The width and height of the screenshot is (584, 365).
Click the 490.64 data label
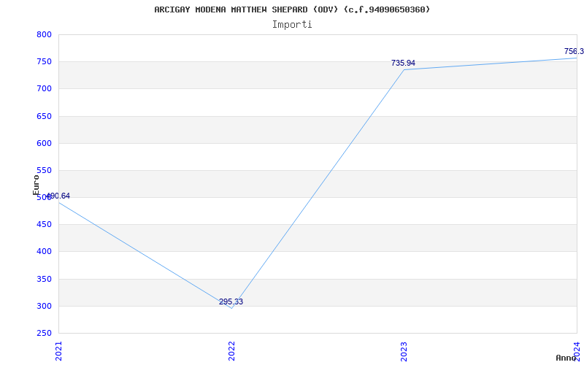click(58, 196)
